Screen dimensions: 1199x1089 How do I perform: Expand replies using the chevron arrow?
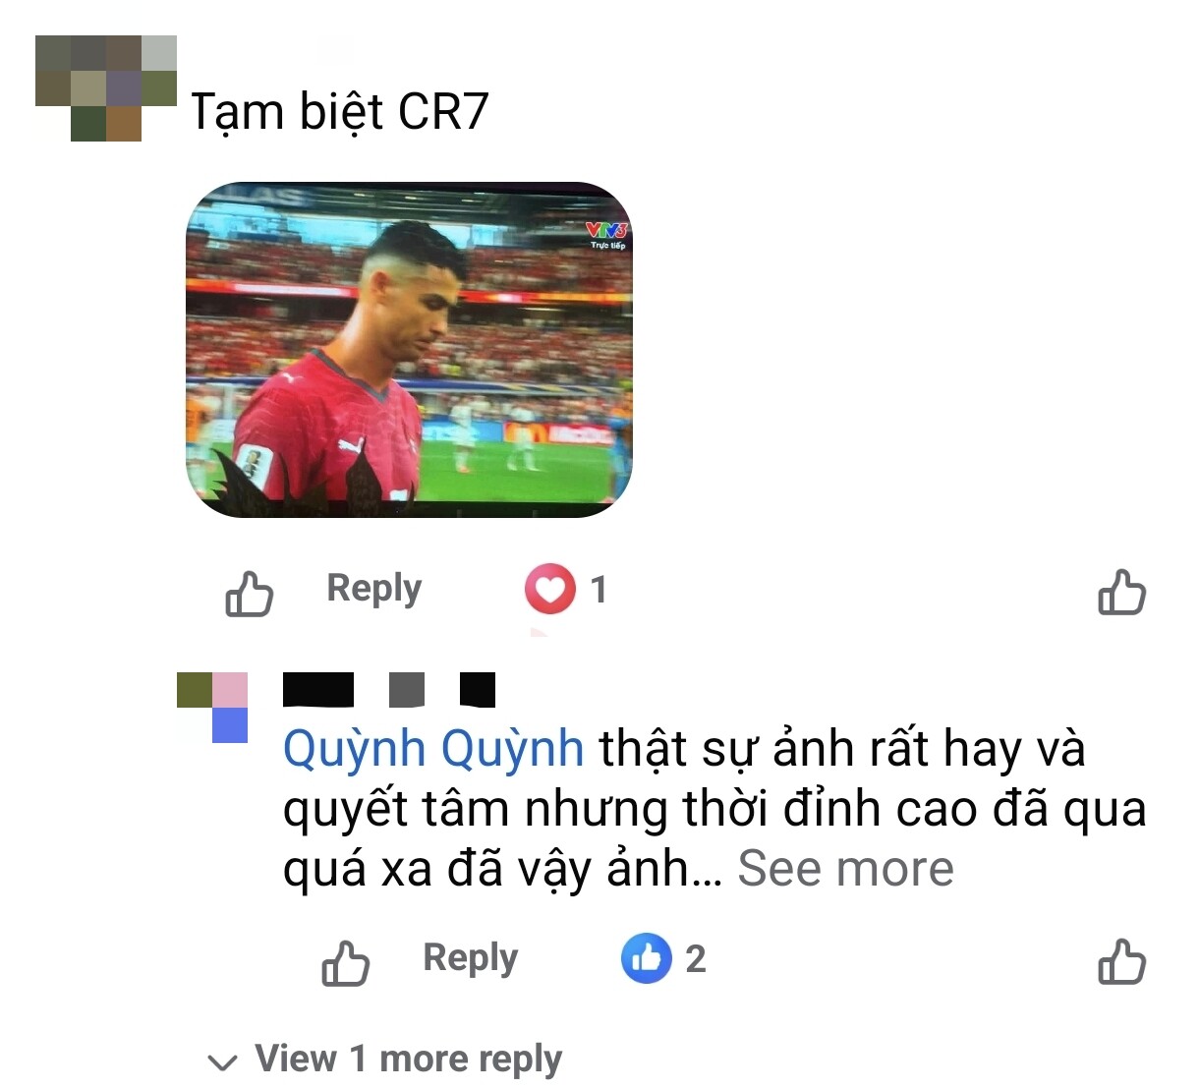[223, 1061]
